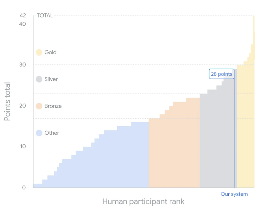Click the Other legend text
This screenshot has height=210, width=261.
pyautogui.click(x=52, y=133)
